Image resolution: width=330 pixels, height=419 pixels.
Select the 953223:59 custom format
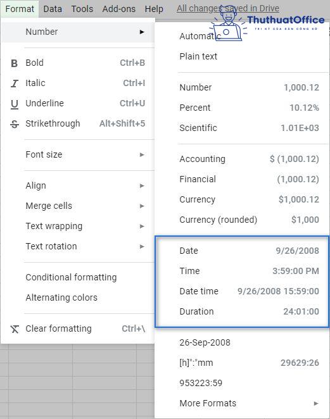click(242, 383)
